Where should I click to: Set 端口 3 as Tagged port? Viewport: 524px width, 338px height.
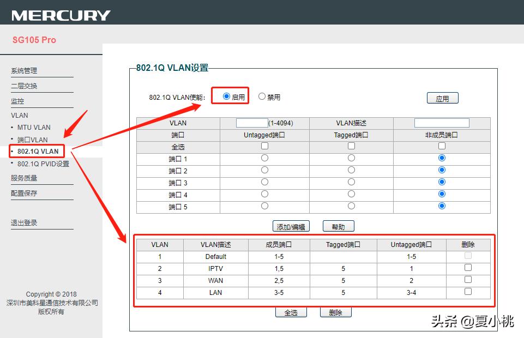pos(351,182)
